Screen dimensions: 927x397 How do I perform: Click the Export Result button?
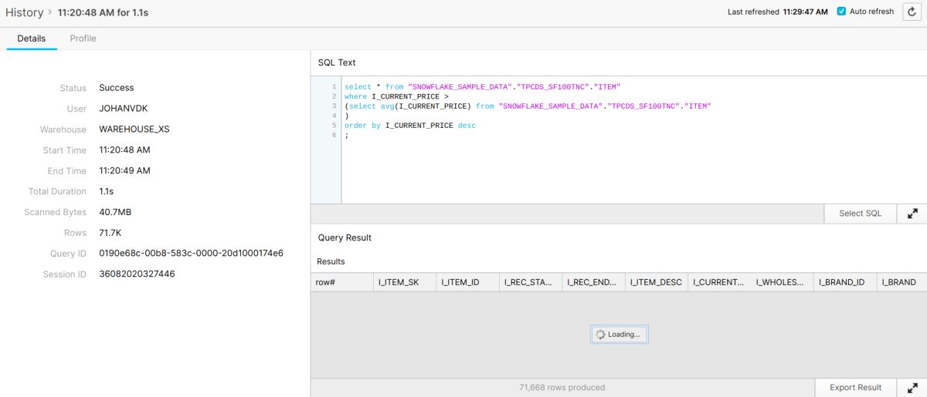[x=856, y=388]
